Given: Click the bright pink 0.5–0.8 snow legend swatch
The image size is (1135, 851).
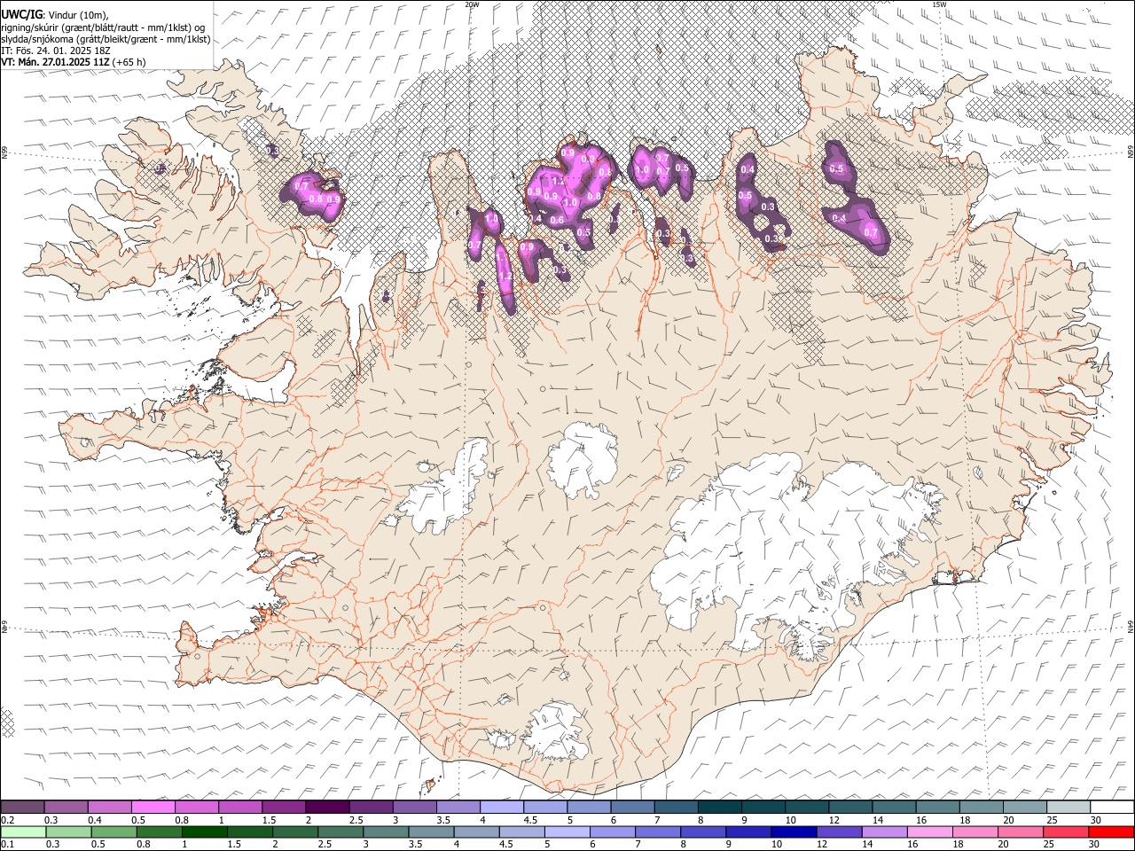Looking at the screenshot, I should [153, 807].
